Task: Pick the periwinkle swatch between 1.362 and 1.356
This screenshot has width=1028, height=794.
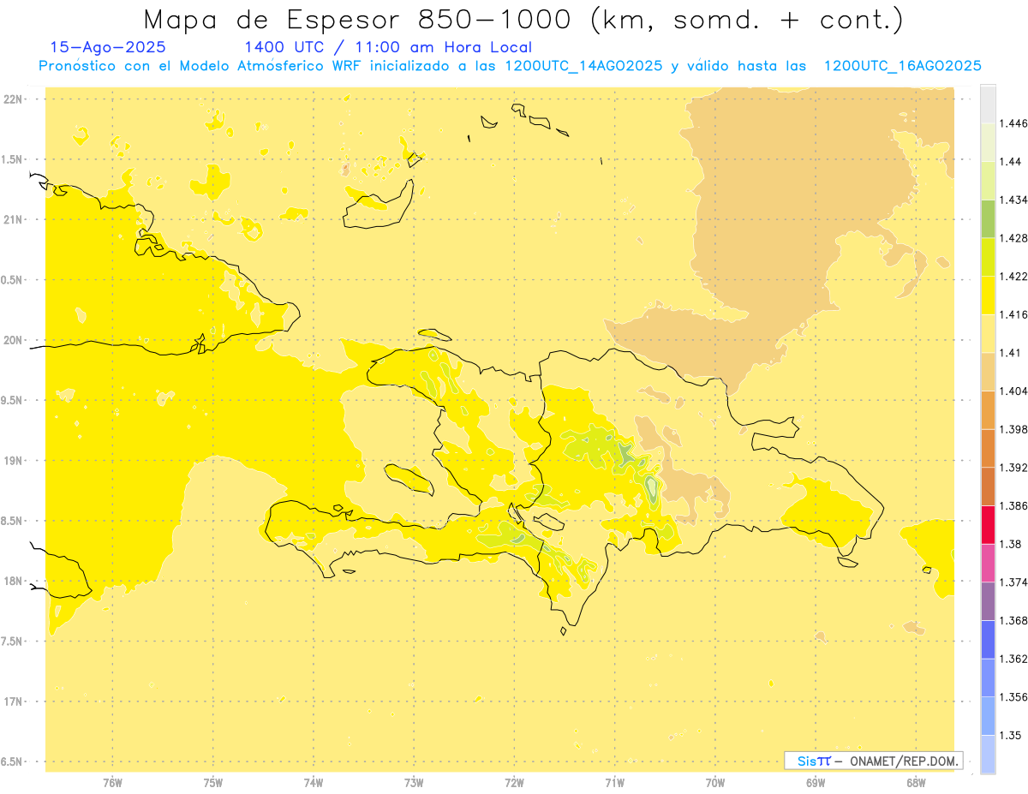Action: [x=988, y=678]
